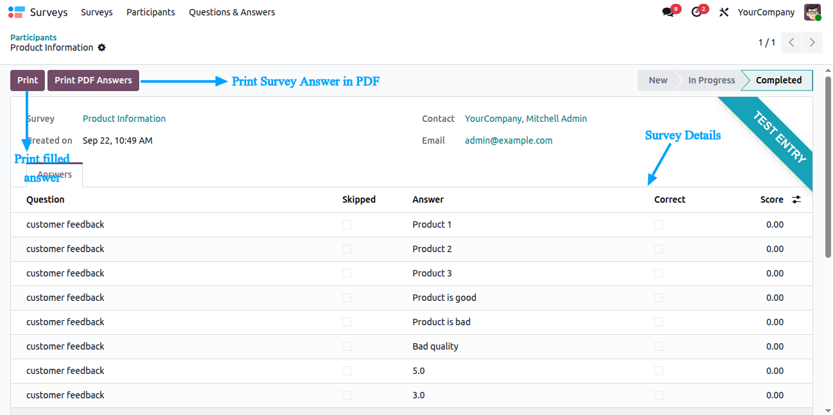Toggle Correct checkbox for Product 2 row
Image resolution: width=833 pixels, height=415 pixels.
pos(659,249)
